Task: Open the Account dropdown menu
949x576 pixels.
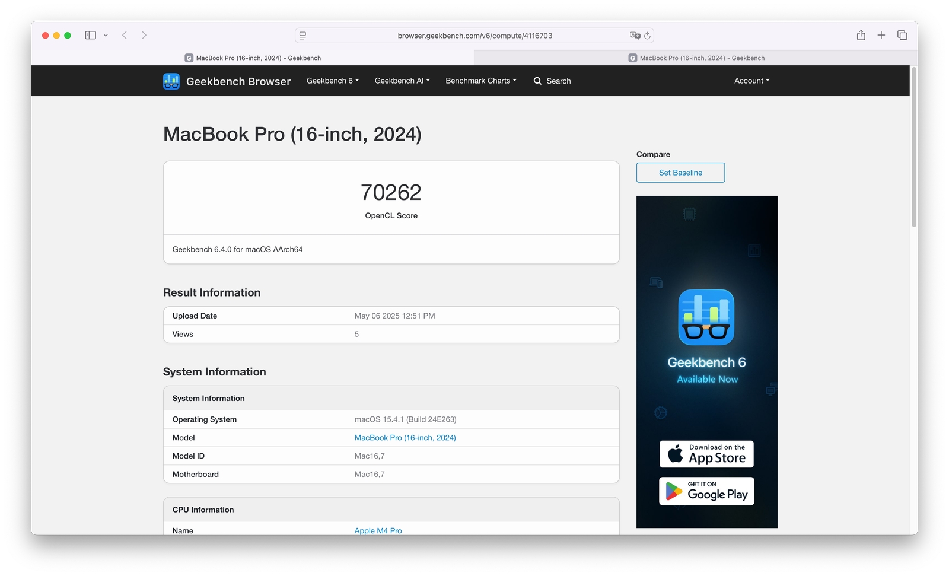Action: (751, 81)
